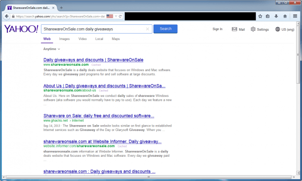
Task: Click the horizontal scrollbar right arrow
Action: click(294, 177)
